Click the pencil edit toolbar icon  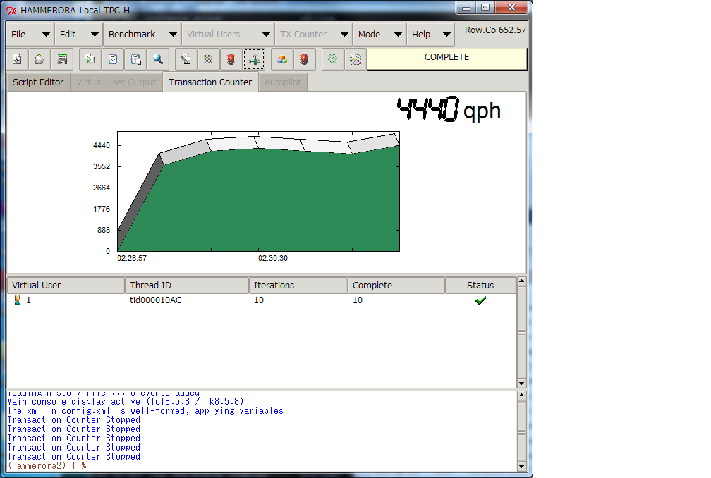tap(185, 59)
